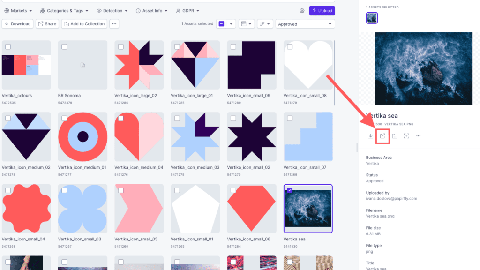Open the Markets filter menu
Viewport: 480px width, 270px height.
click(x=18, y=11)
